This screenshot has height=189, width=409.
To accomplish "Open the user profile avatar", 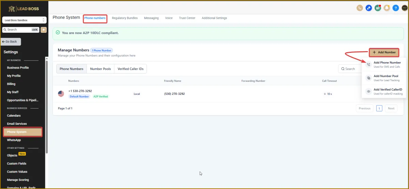I will (404, 8).
